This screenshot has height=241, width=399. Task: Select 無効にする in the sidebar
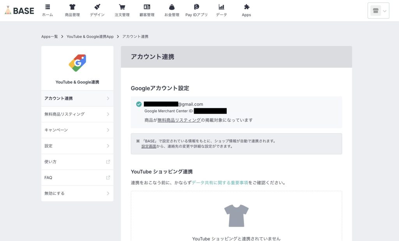[78, 194]
